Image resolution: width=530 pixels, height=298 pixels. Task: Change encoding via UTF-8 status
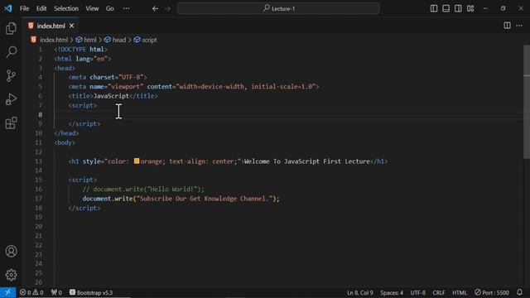(417, 292)
